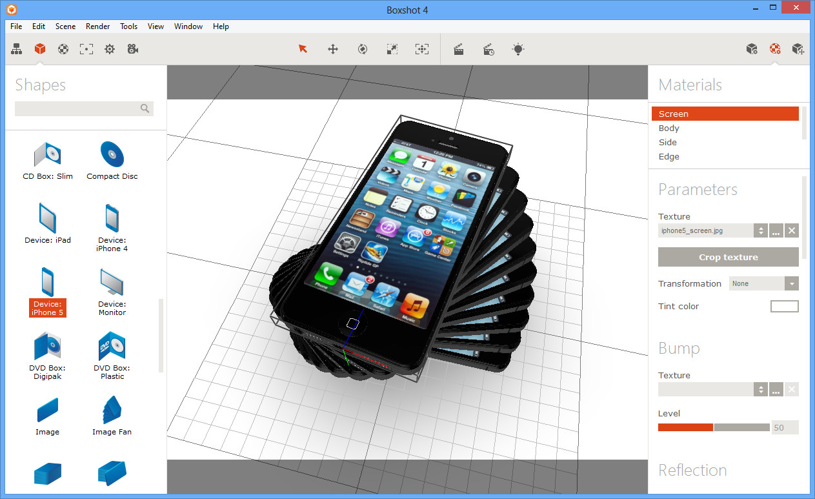Image resolution: width=815 pixels, height=499 pixels.
Task: Open the camera panel icon
Action: (133, 49)
